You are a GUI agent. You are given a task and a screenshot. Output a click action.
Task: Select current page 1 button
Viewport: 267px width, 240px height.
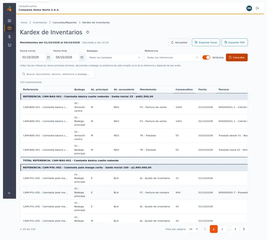[214, 229]
